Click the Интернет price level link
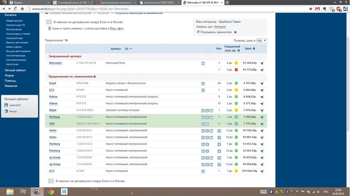This screenshot has height=196, width=355. pos(220,27)
